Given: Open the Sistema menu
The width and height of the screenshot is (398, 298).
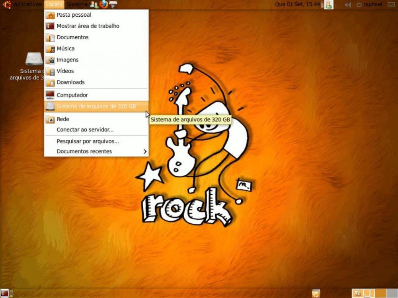Looking at the screenshot, I should tap(77, 4).
